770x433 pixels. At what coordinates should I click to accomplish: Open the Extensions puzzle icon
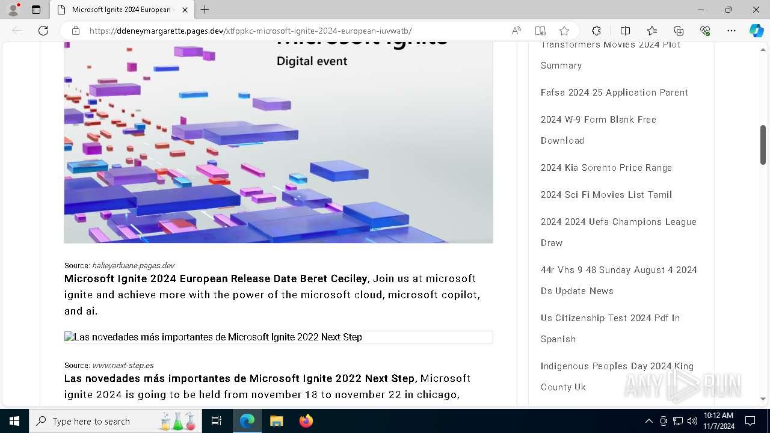pos(596,31)
